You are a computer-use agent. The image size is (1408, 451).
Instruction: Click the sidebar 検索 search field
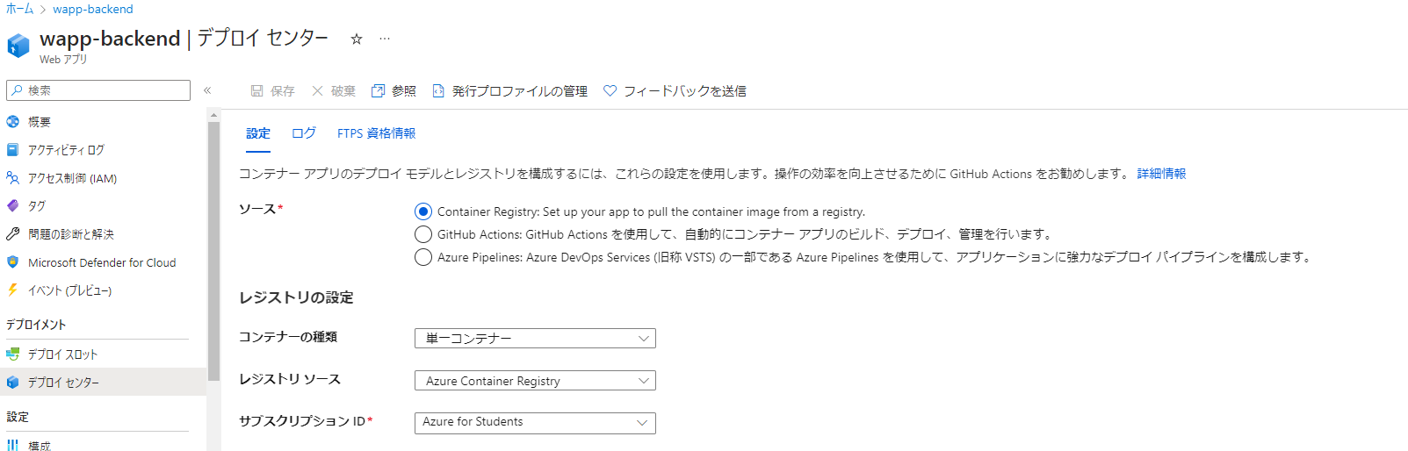tap(98, 90)
